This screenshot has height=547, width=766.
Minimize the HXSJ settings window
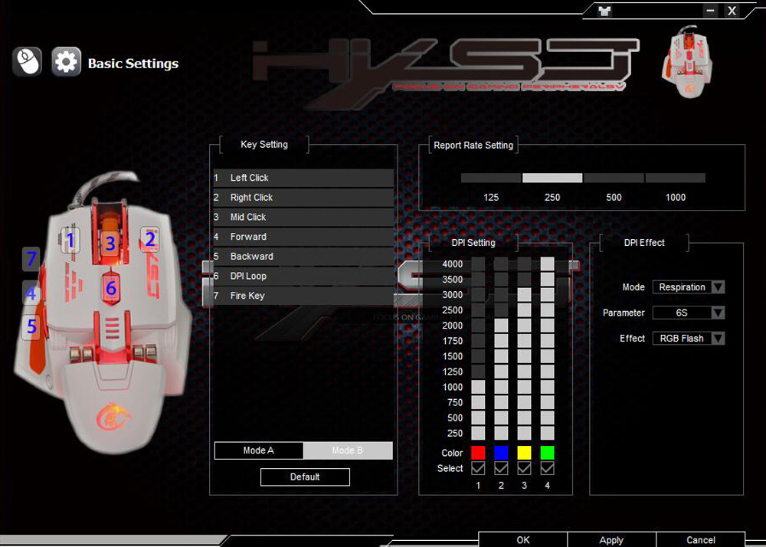click(710, 11)
